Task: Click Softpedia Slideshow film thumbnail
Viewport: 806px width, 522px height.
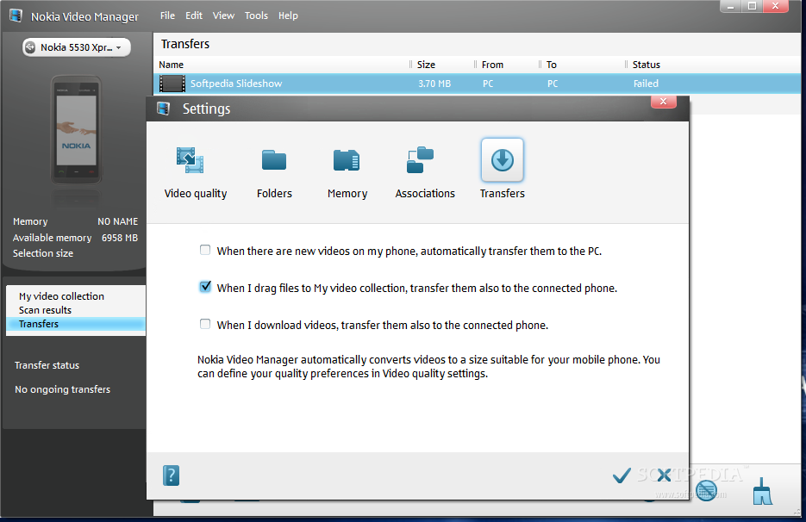Action: [x=172, y=84]
